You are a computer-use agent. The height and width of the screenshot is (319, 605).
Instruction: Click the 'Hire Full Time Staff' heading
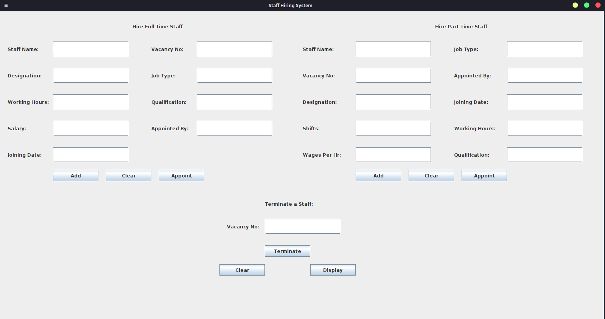[157, 26]
